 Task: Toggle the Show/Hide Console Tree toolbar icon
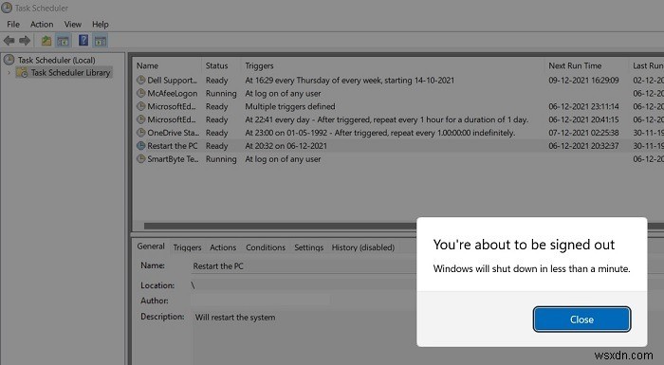point(64,41)
